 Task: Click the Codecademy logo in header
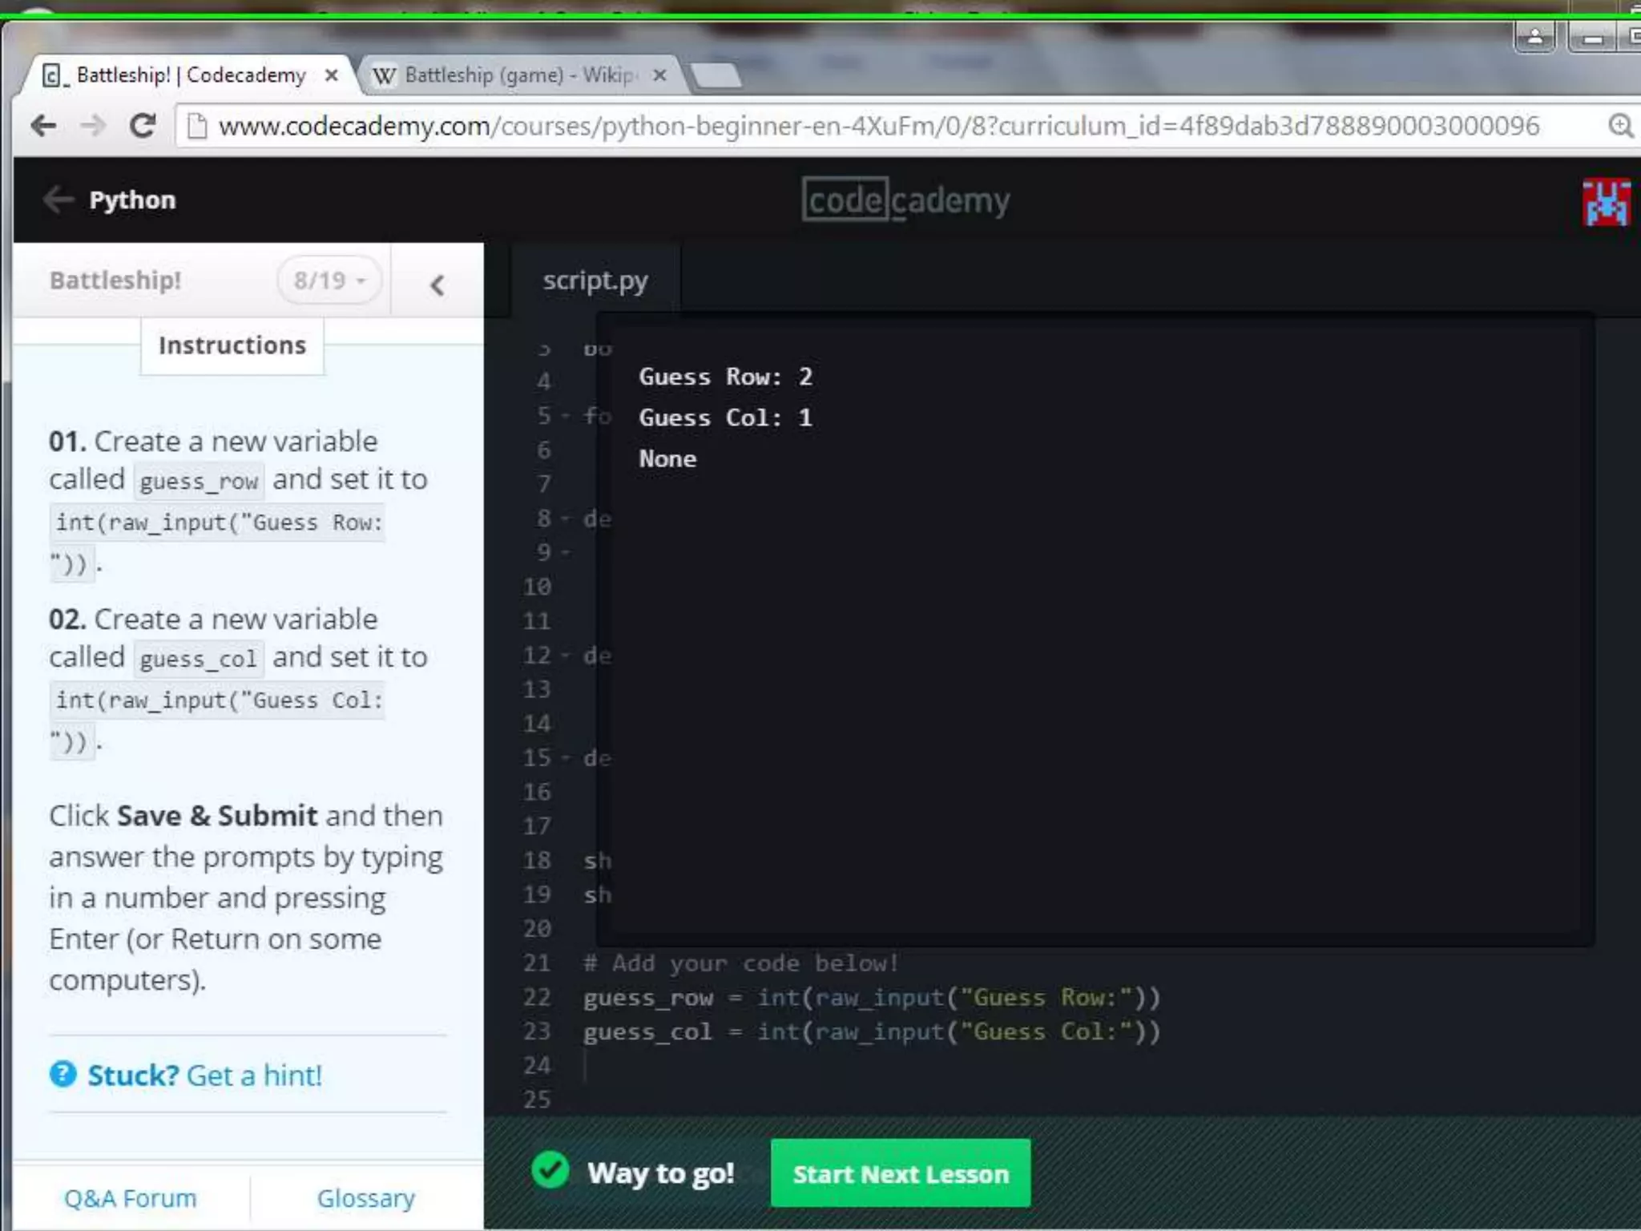pos(905,200)
